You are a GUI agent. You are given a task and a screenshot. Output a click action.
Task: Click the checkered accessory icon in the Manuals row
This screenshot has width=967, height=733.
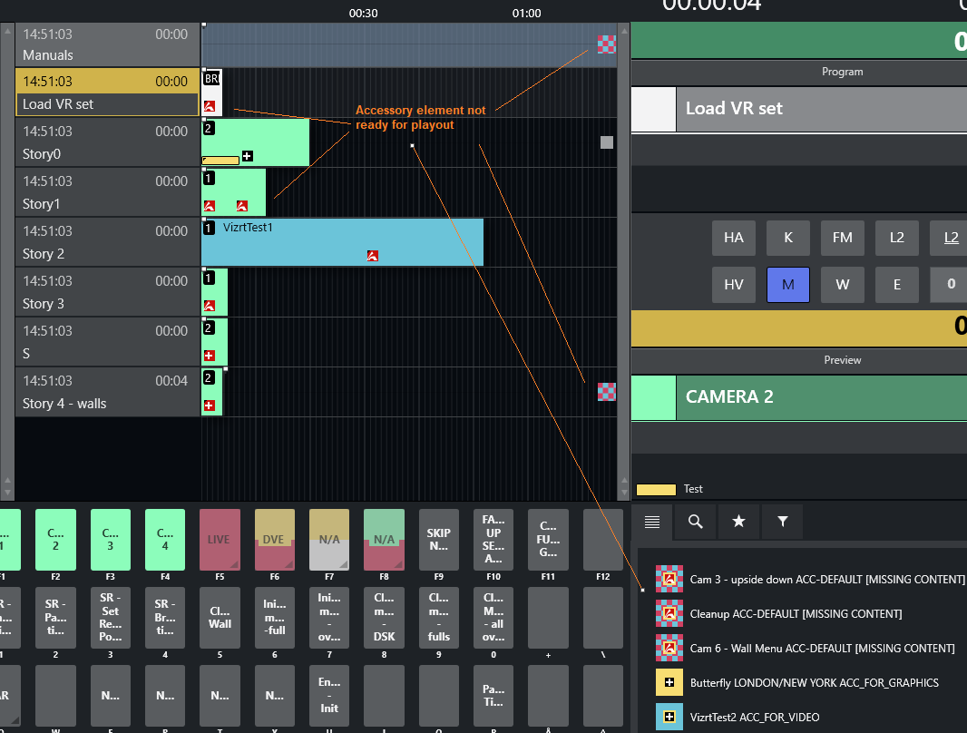(x=606, y=44)
